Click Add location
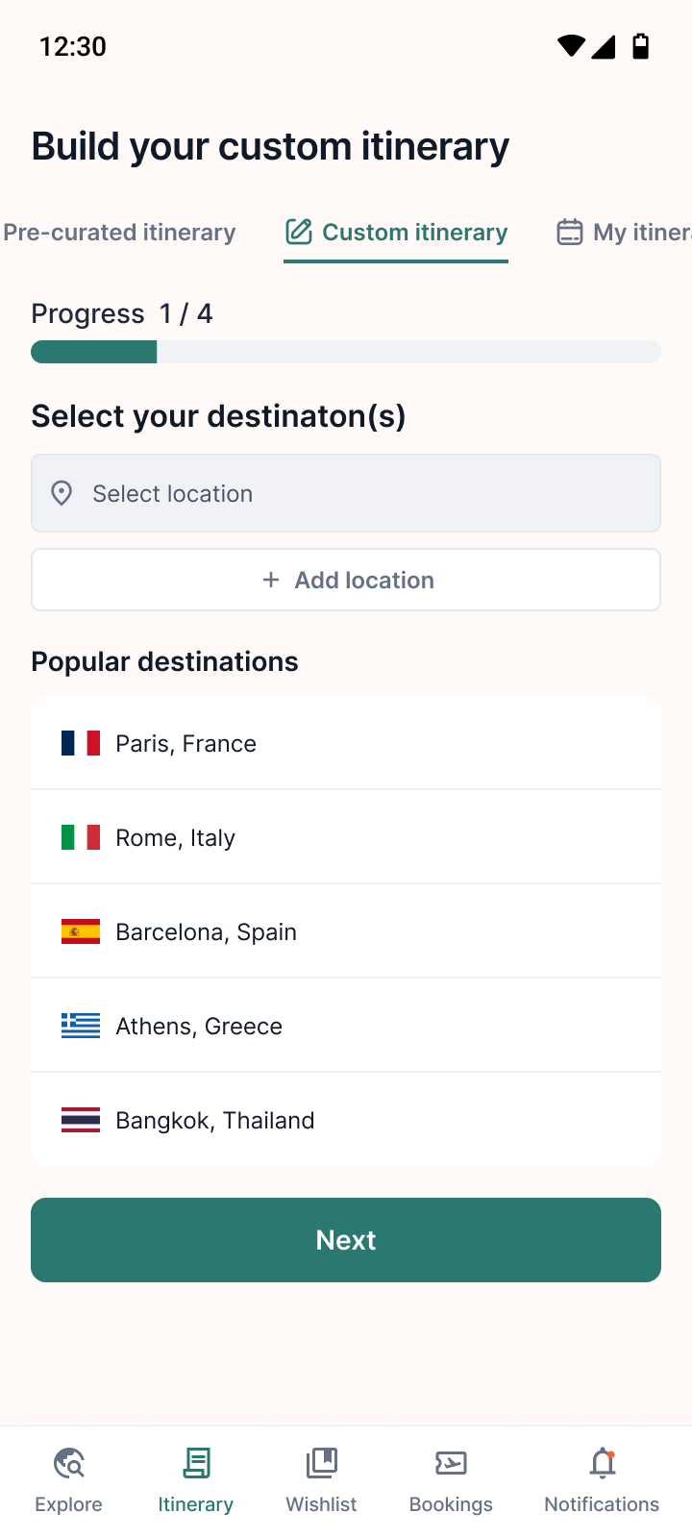This screenshot has height=1538, width=692. pos(346,580)
